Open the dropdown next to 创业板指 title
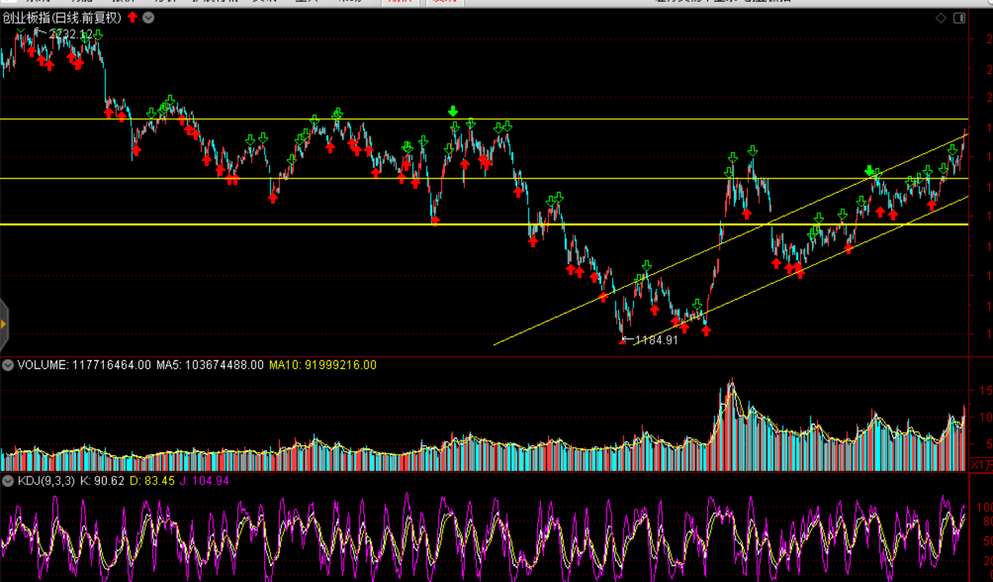 149,18
